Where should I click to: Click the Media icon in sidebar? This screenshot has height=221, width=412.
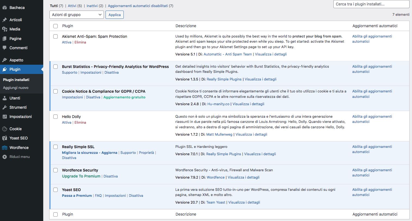coord(5,29)
